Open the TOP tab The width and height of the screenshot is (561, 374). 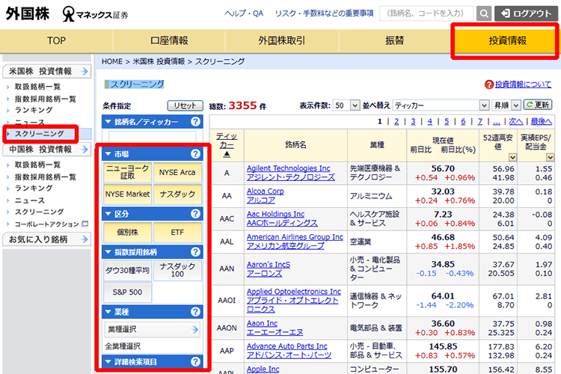(x=57, y=41)
